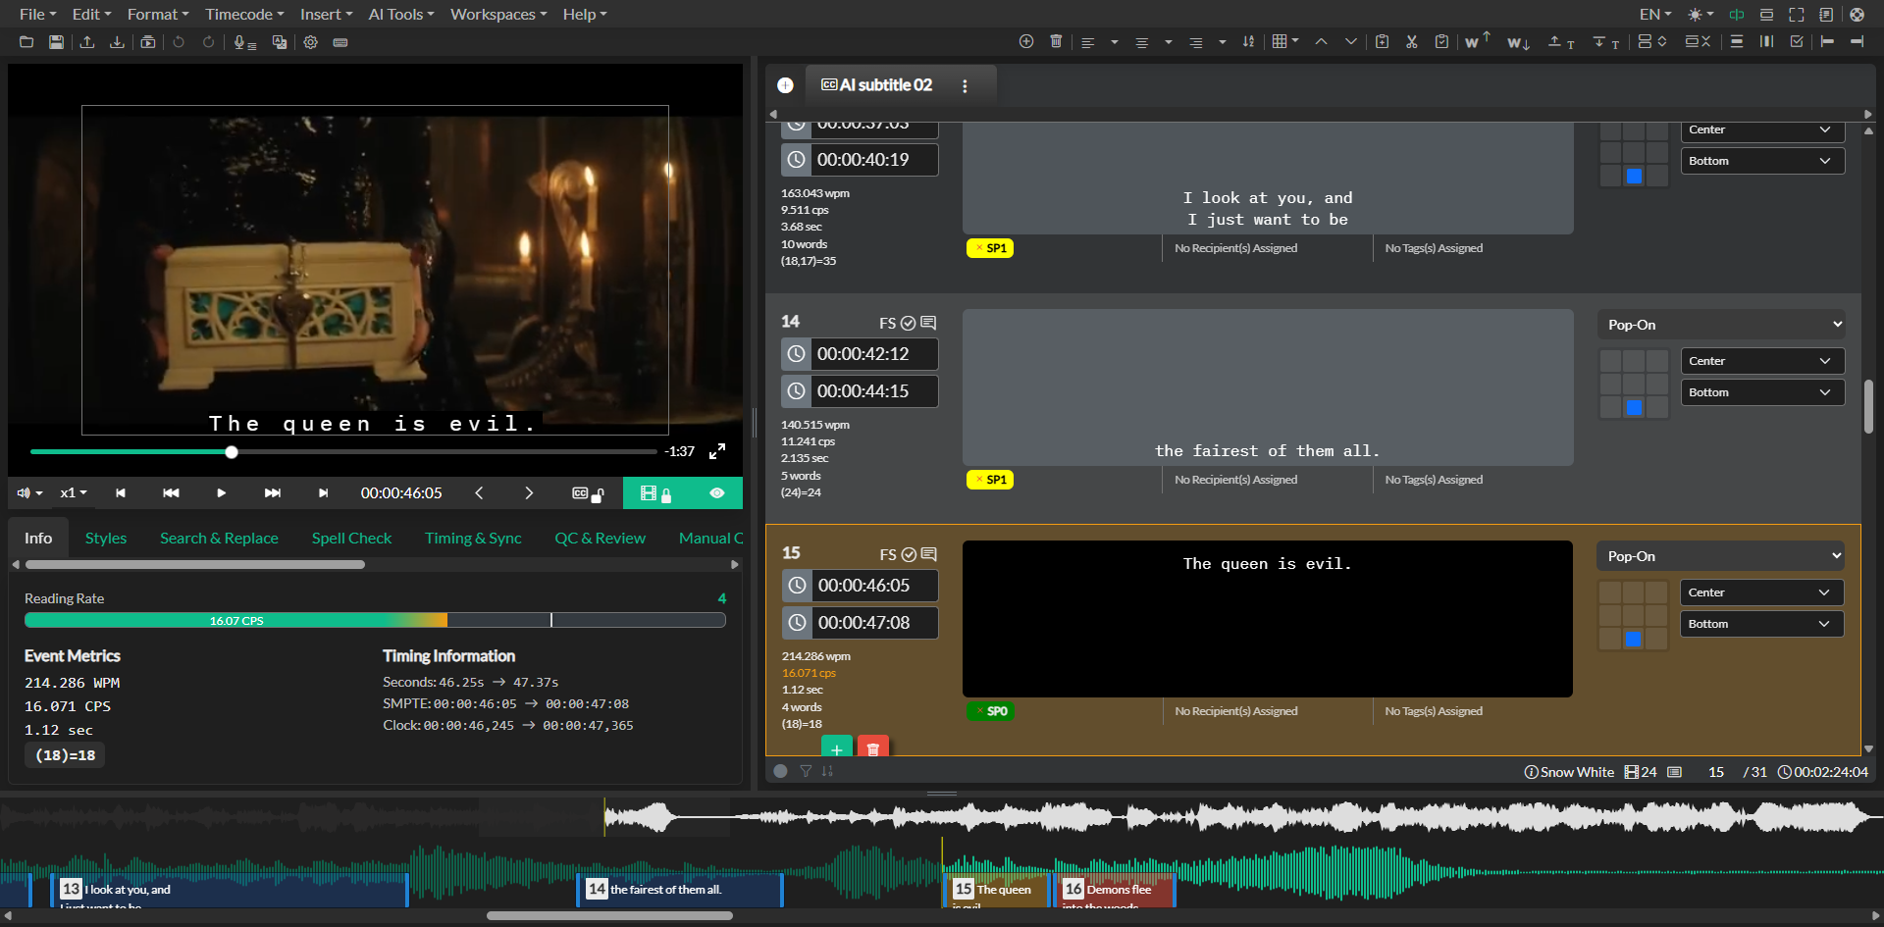Open the volume dropdown in the player
Screen dimensions: 1884x927
coord(29,492)
